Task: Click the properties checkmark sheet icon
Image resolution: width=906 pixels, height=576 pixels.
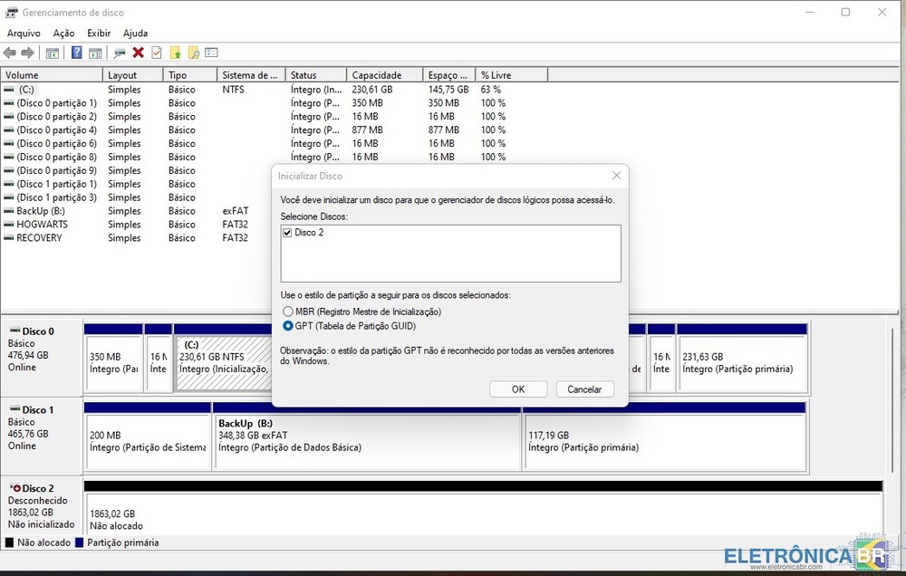Action: (157, 53)
